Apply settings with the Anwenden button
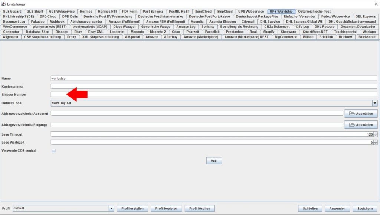 click(337, 208)
